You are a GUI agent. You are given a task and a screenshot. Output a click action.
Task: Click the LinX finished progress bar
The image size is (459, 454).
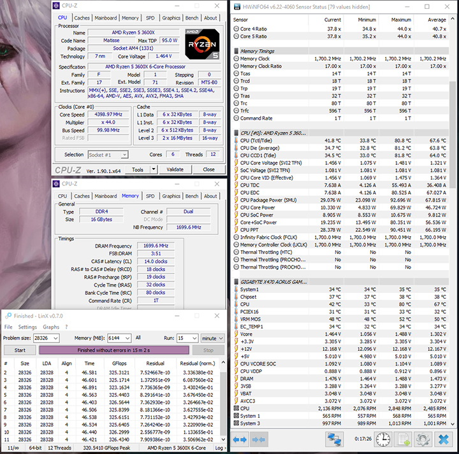(114, 350)
